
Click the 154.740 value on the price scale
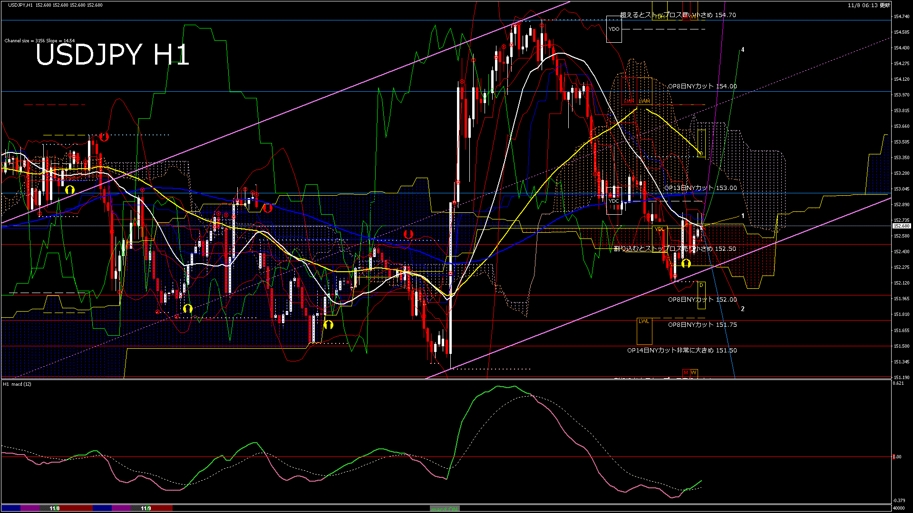[x=902, y=17]
